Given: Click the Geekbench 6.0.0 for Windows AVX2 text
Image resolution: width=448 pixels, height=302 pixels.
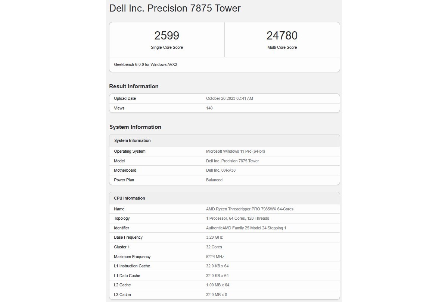Looking at the screenshot, I should [146, 64].
